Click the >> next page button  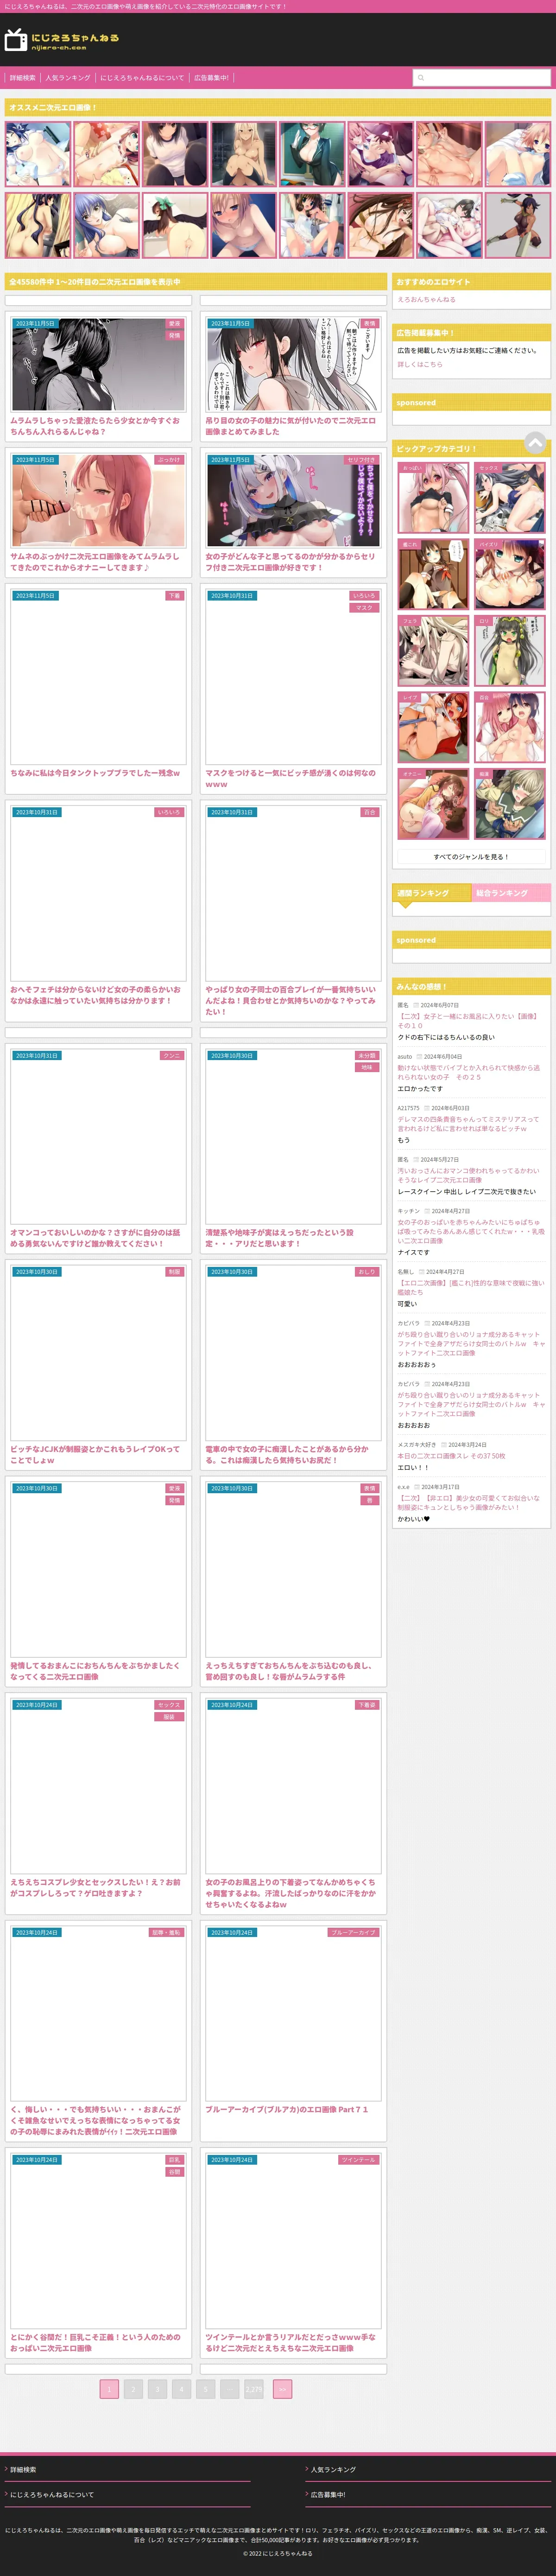[282, 2389]
